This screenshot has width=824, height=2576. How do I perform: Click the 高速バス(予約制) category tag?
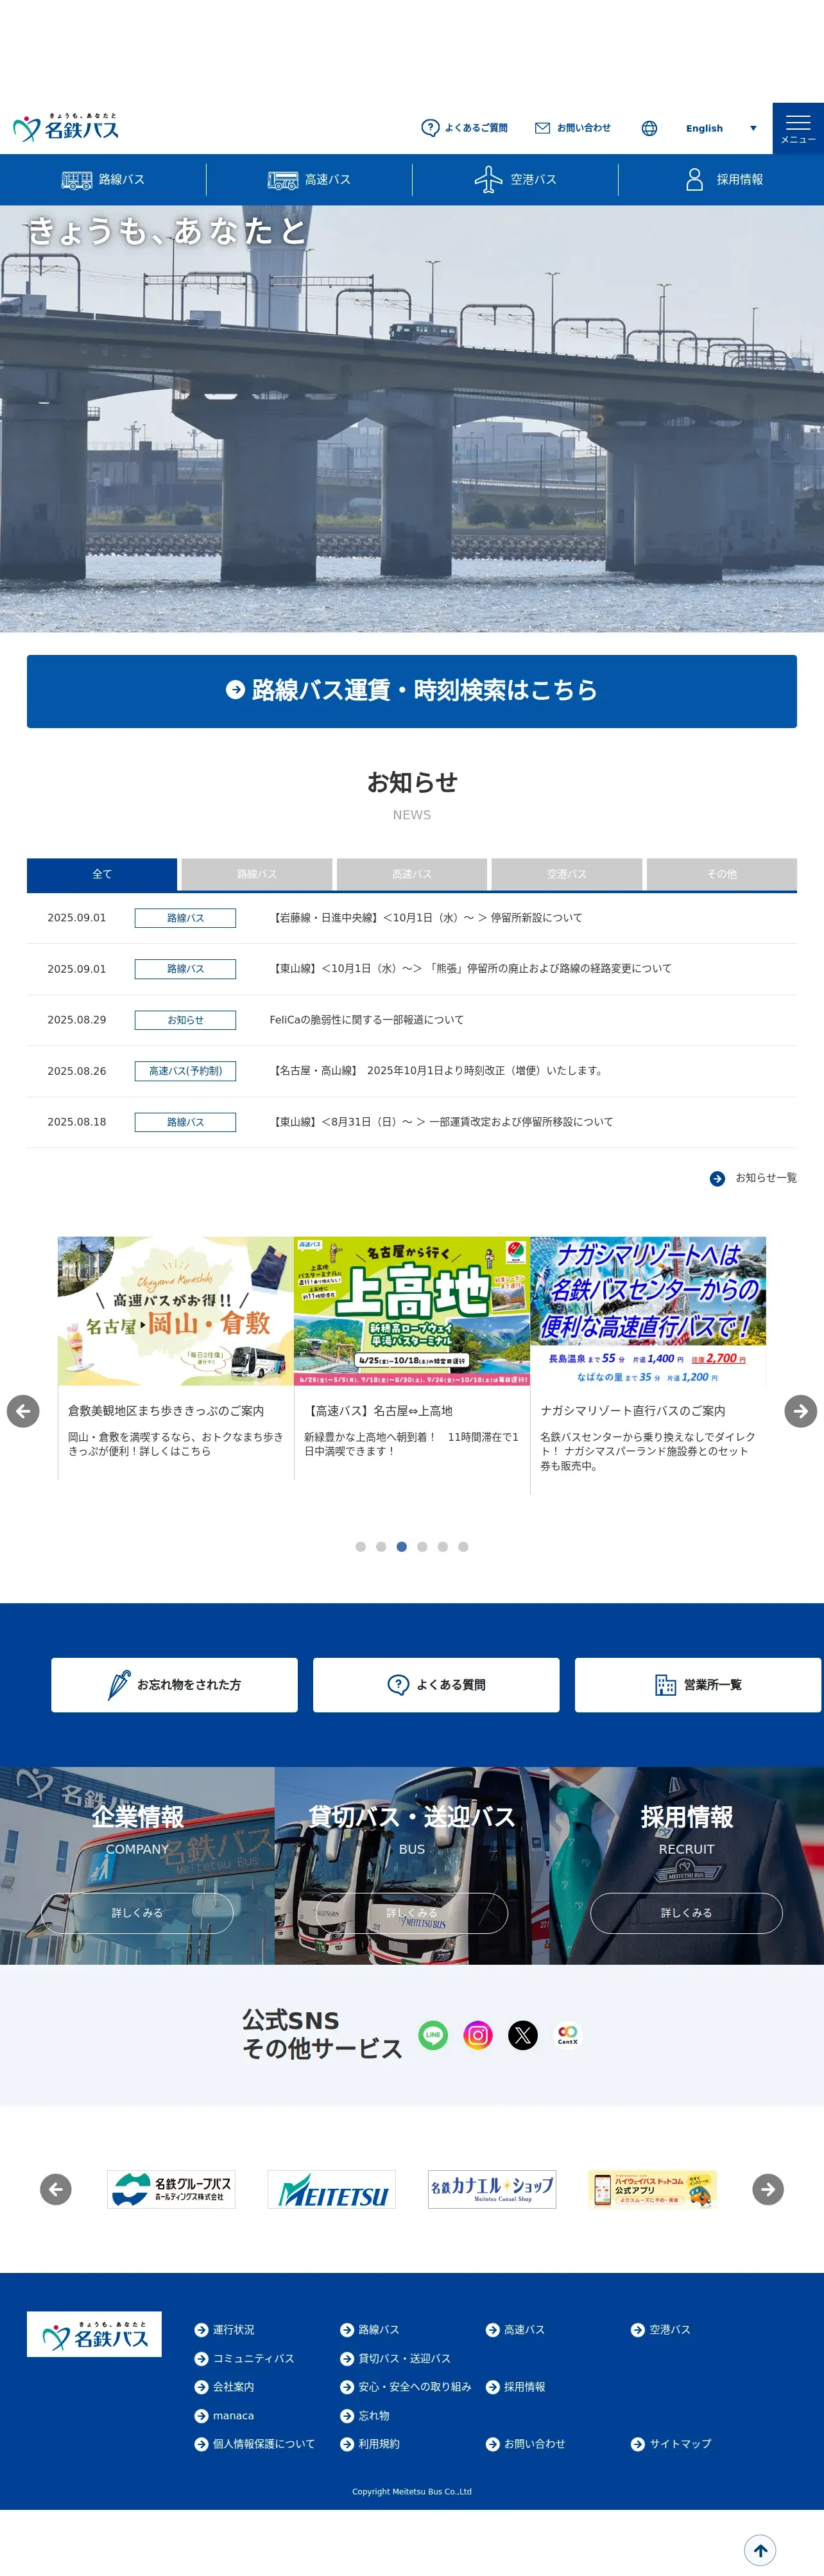point(185,1071)
